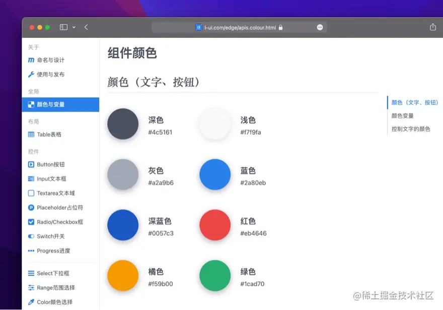Image resolution: width=443 pixels, height=310 pixels.
Task: Click the Color颜色选择 icon
Action: coord(31,302)
